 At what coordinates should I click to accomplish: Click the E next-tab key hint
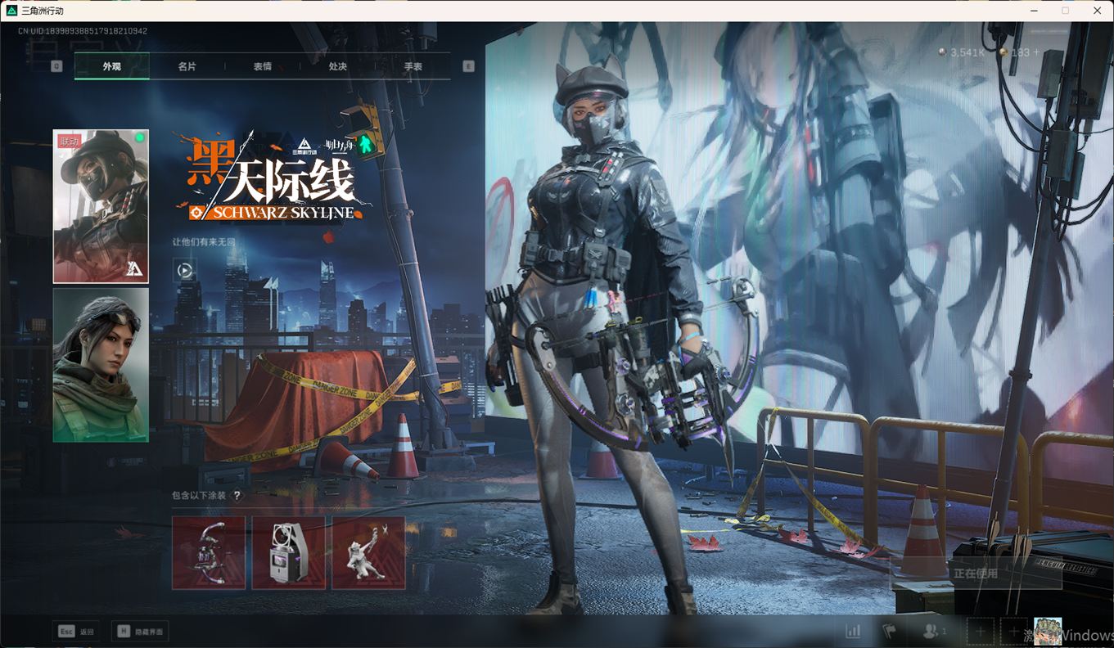469,66
